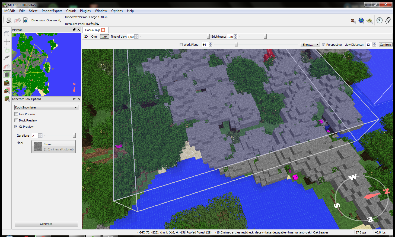Click the compass rose in the 3D view
Image resolution: width=395 pixels, height=237 pixels.
point(362,198)
